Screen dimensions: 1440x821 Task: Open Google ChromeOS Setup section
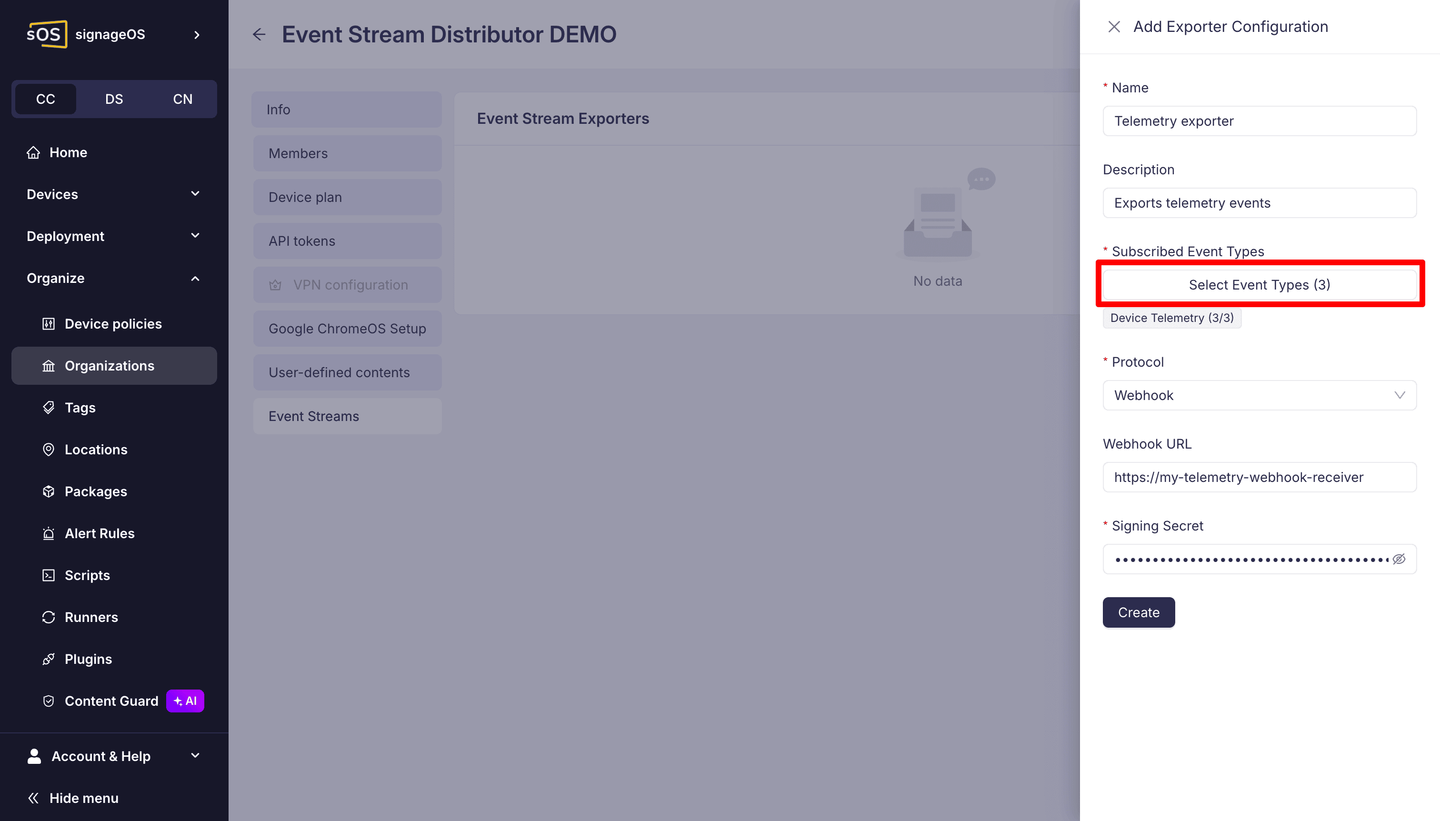click(x=347, y=329)
